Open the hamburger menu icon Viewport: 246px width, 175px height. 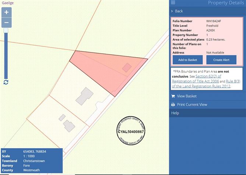173,3
